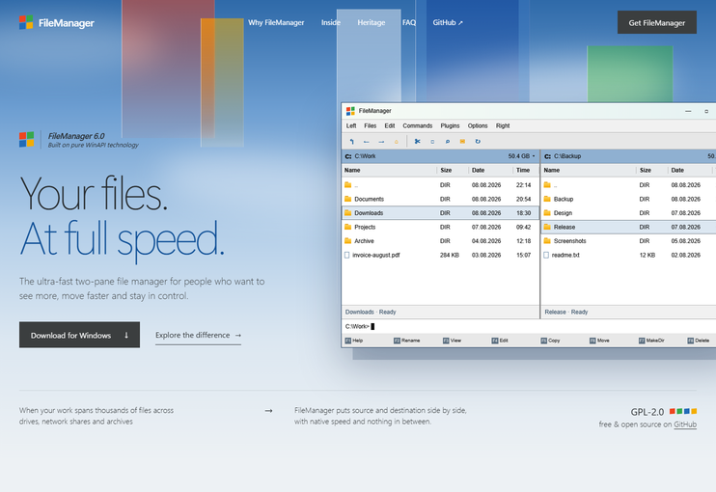Image resolution: width=716 pixels, height=492 pixels.
Task: Open the GitHub nav link in header
Action: tap(448, 22)
